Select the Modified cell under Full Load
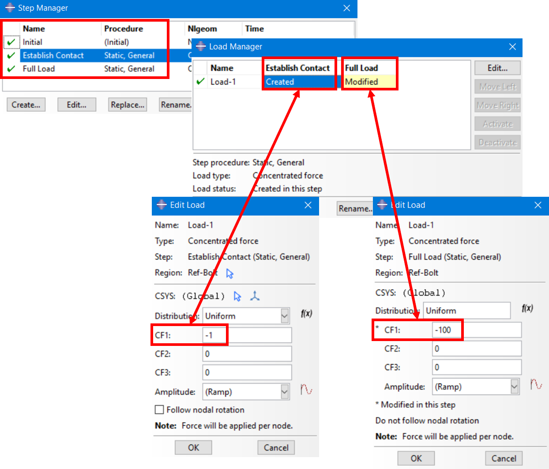The height and width of the screenshot is (469, 549). (x=369, y=82)
